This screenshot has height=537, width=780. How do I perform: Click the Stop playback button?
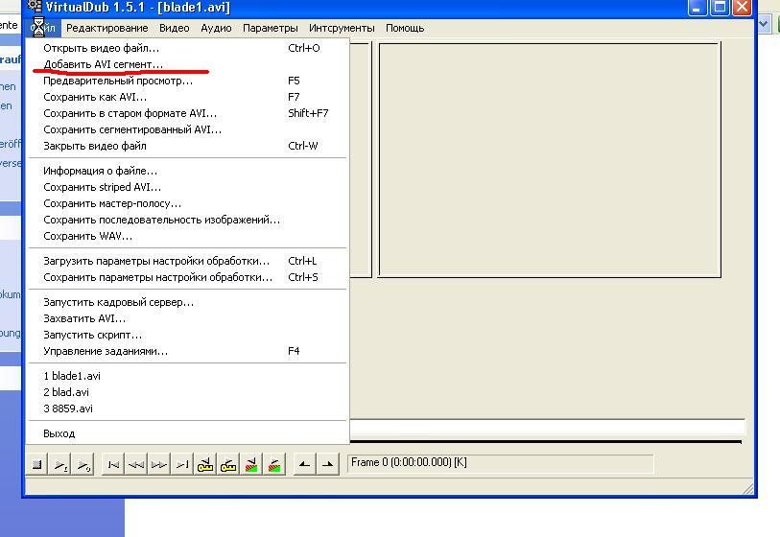[x=37, y=465]
